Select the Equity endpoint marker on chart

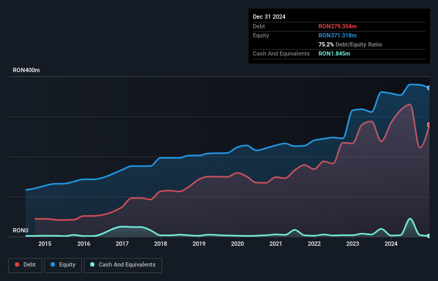click(429, 88)
